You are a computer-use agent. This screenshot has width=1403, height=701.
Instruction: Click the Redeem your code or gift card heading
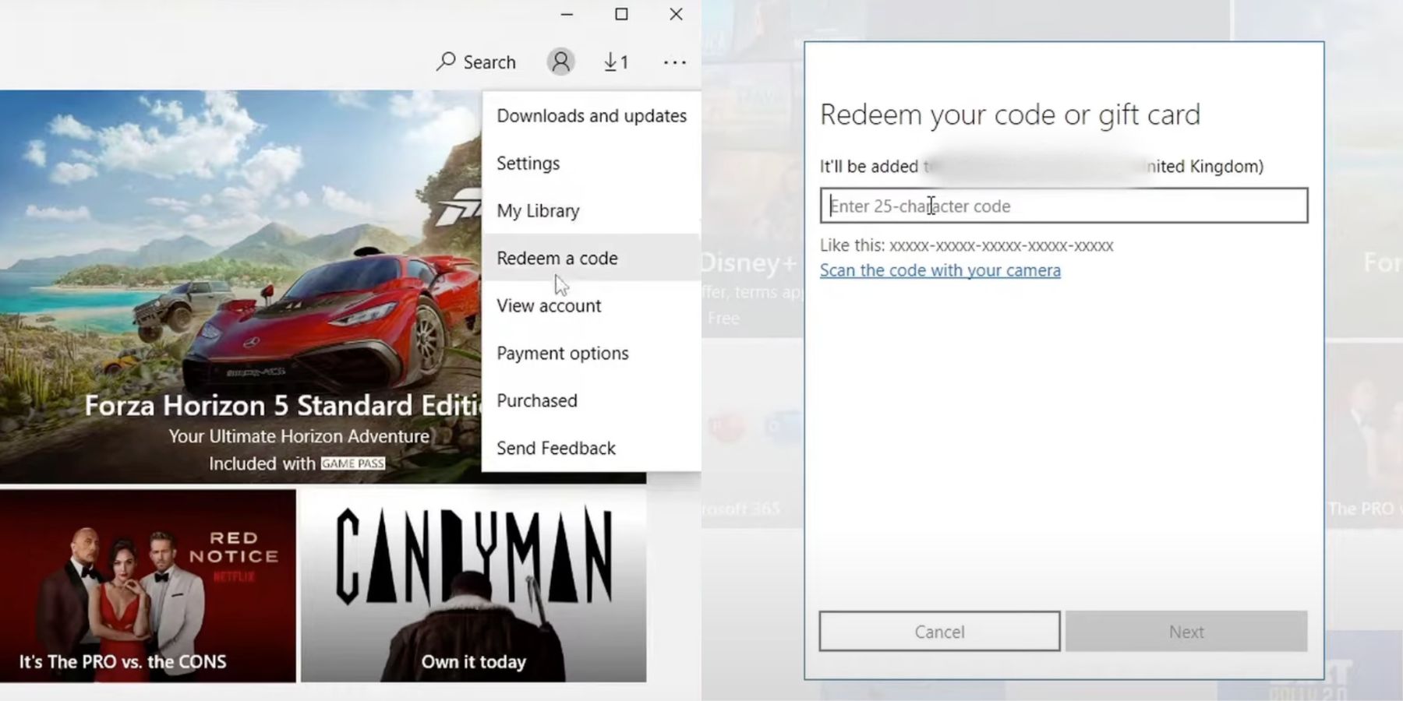1010,114
